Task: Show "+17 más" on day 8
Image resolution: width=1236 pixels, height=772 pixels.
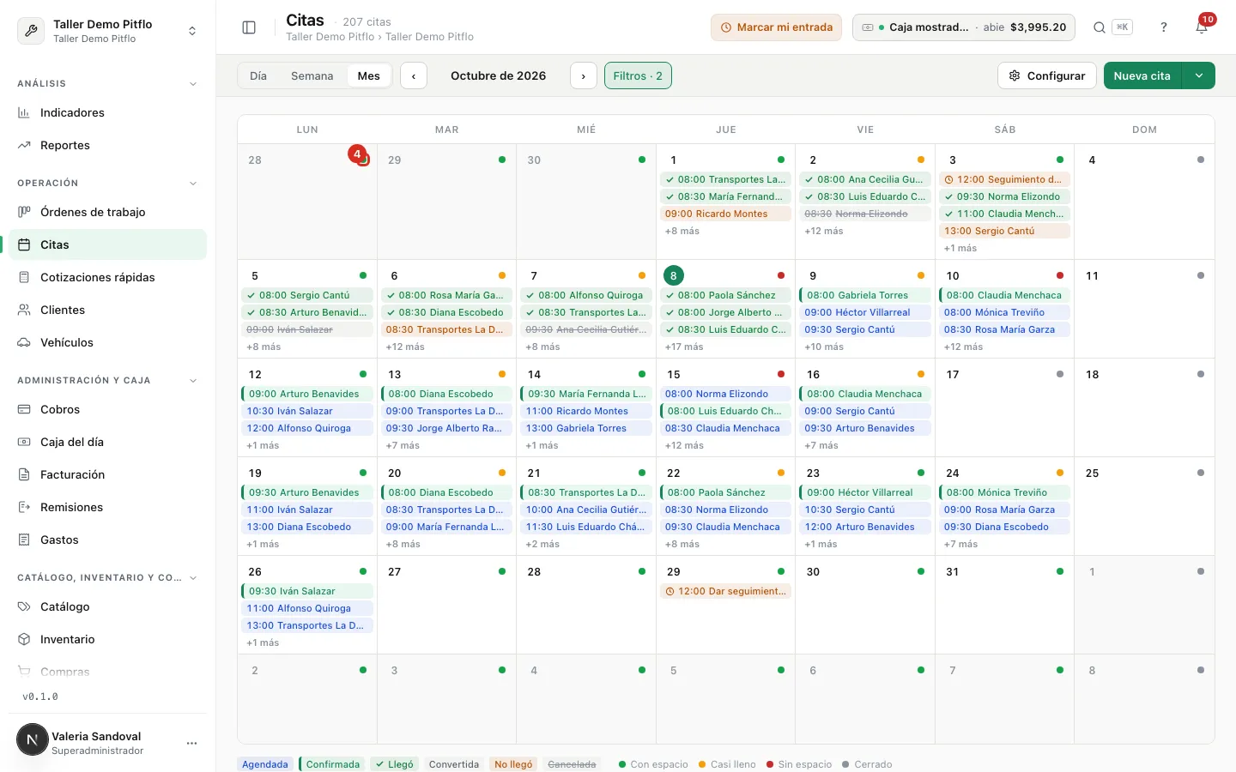Action: point(684,347)
